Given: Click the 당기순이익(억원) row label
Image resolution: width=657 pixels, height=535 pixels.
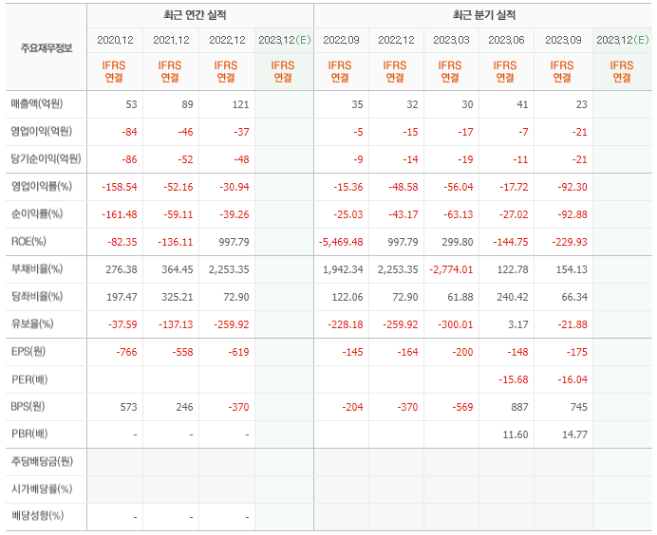Looking at the screenshot, I should click(x=47, y=158).
